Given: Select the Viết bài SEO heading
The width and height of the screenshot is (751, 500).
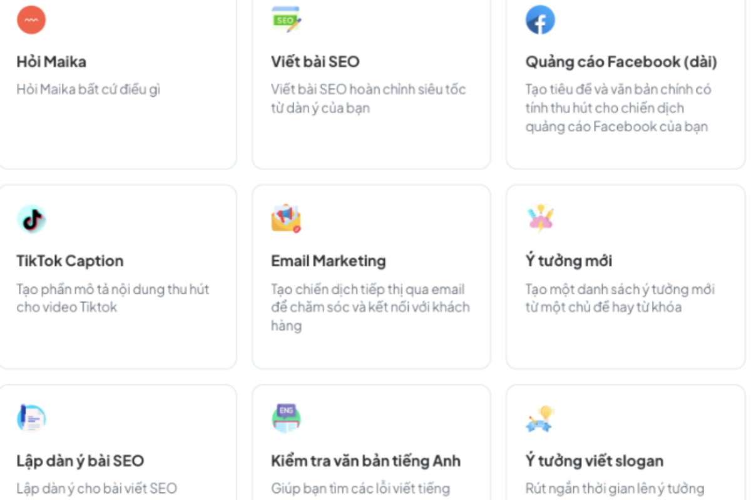Looking at the screenshot, I should [x=315, y=62].
